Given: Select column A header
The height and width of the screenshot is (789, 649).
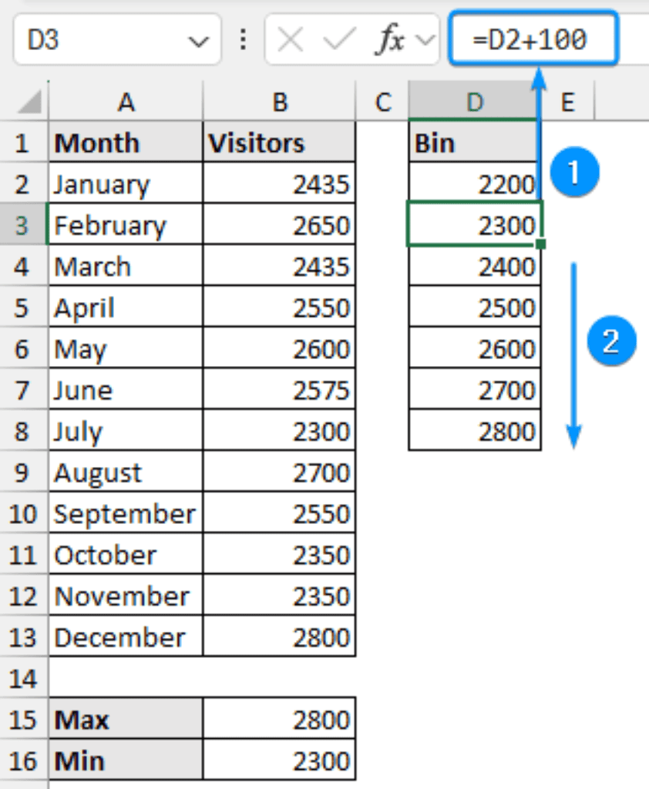Looking at the screenshot, I should pyautogui.click(x=126, y=102).
